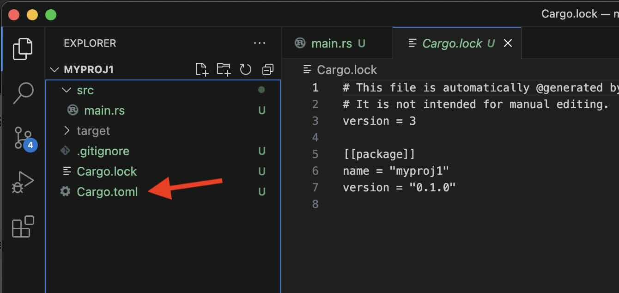This screenshot has height=293, width=619.
Task: Close the Cargo.lock tab
Action: pyautogui.click(x=508, y=43)
